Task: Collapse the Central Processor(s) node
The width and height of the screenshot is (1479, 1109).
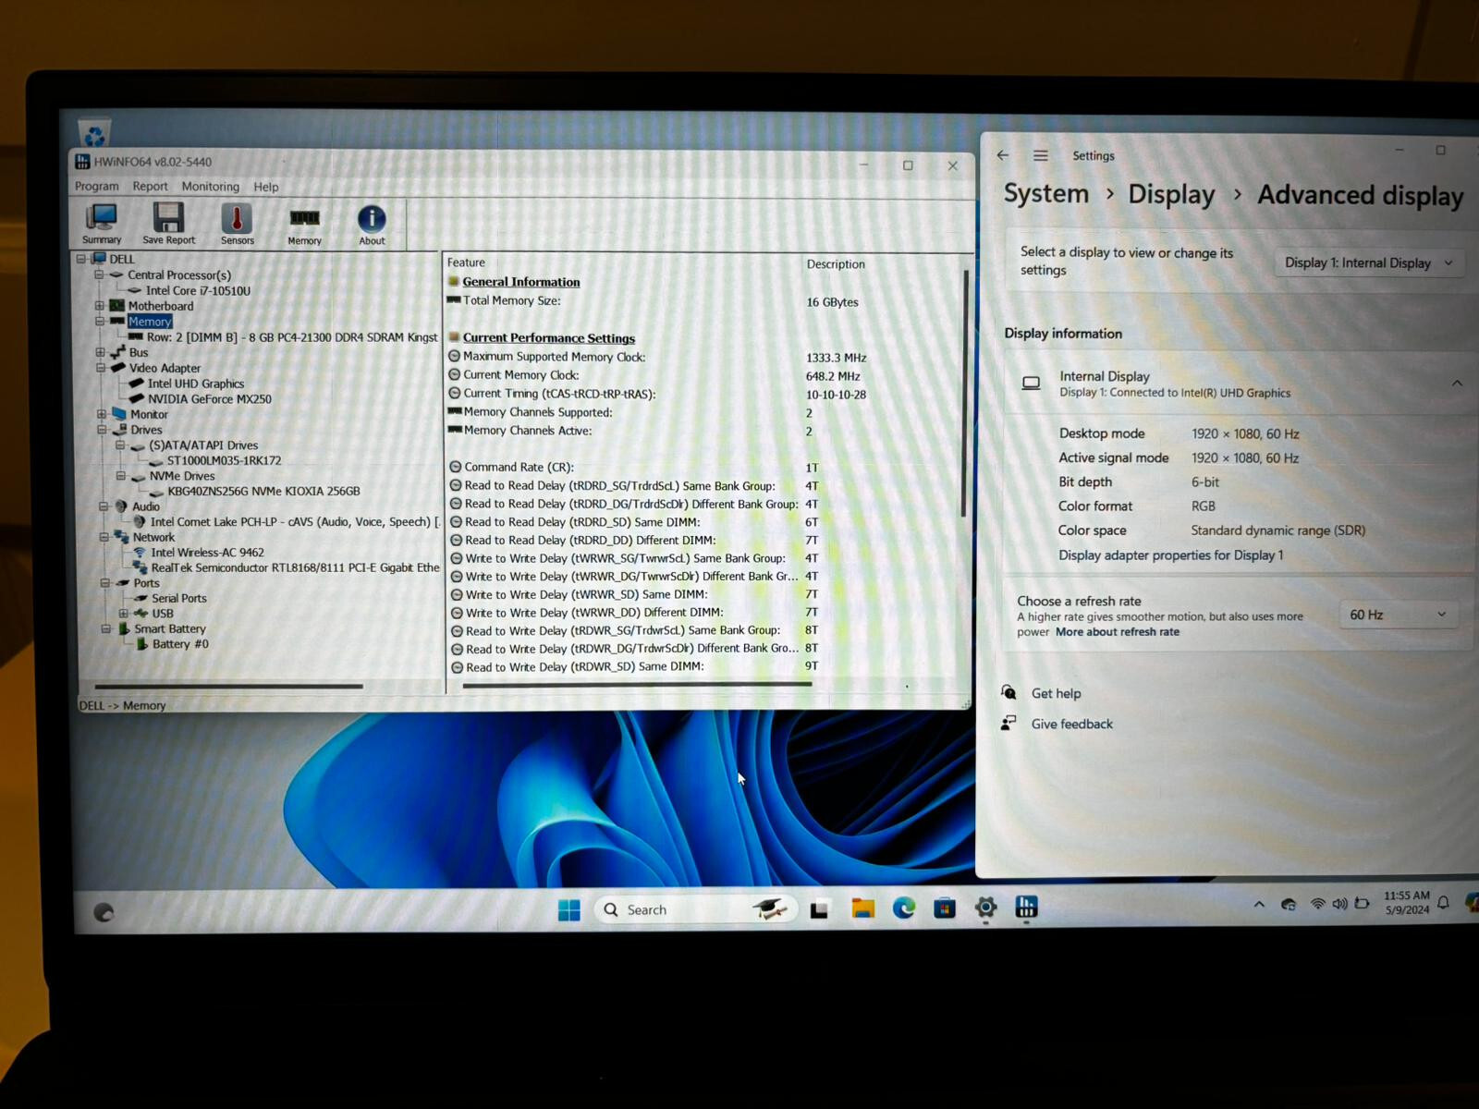Action: click(99, 274)
